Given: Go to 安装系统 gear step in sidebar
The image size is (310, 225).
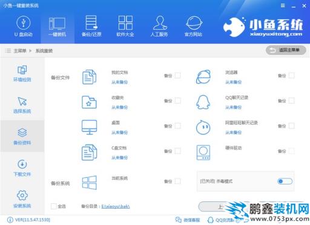Looking at the screenshot, I should 22,200.
